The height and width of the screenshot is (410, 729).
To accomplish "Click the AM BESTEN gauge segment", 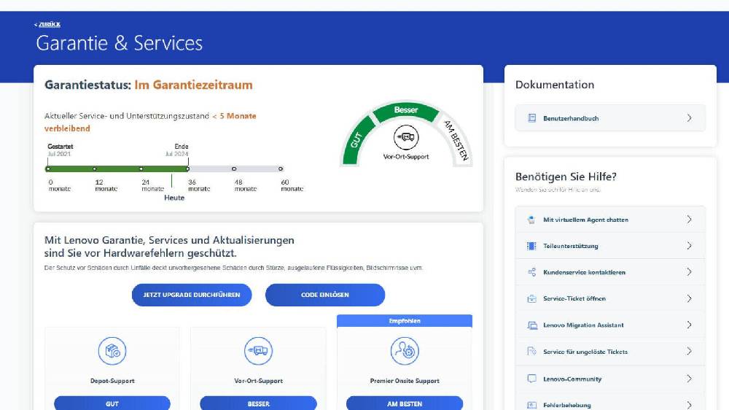I will pos(454,140).
